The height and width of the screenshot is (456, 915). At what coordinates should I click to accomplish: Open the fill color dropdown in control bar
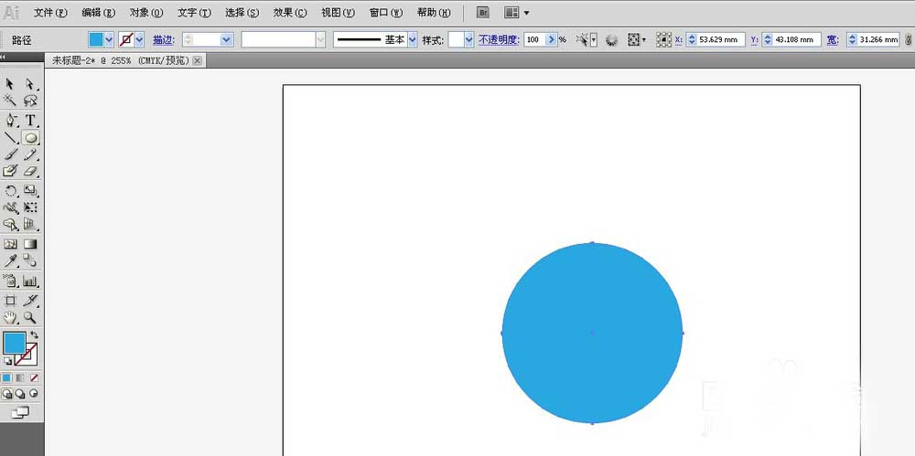click(x=109, y=39)
